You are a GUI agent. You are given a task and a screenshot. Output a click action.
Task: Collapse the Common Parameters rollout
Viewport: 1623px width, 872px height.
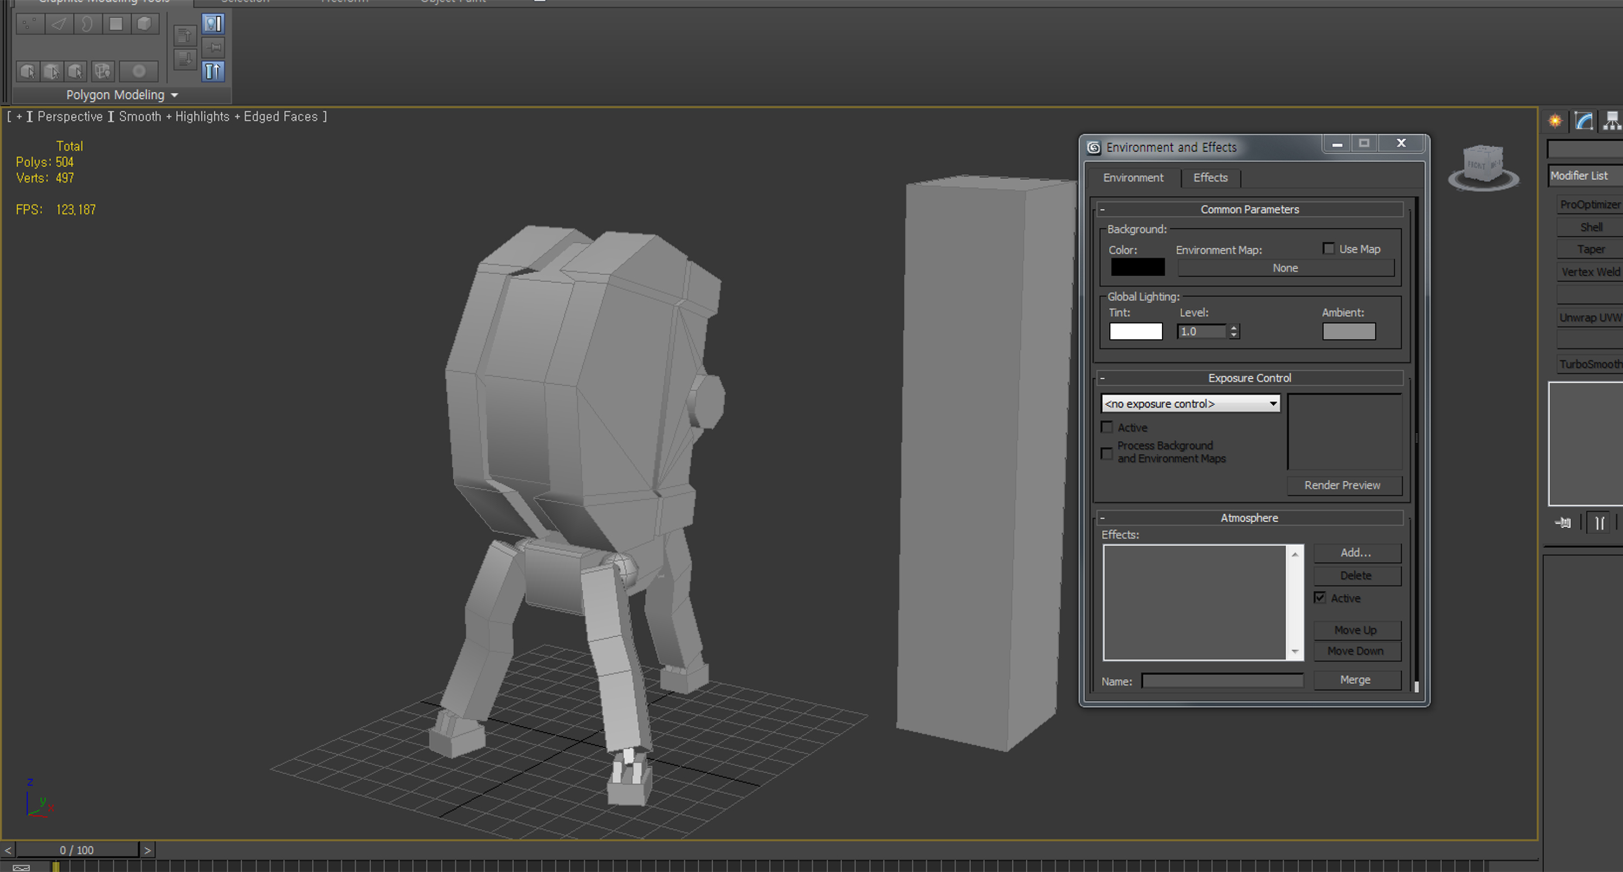1250,209
